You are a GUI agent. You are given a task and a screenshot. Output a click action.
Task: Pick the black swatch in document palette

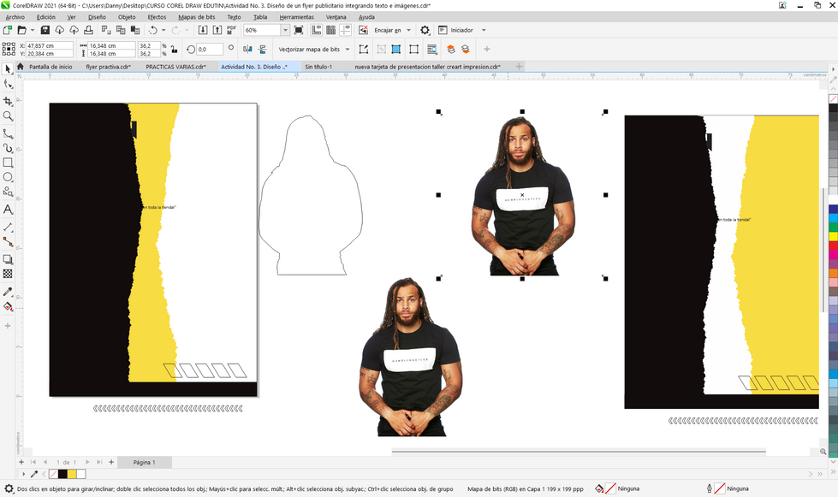pyautogui.click(x=62, y=474)
